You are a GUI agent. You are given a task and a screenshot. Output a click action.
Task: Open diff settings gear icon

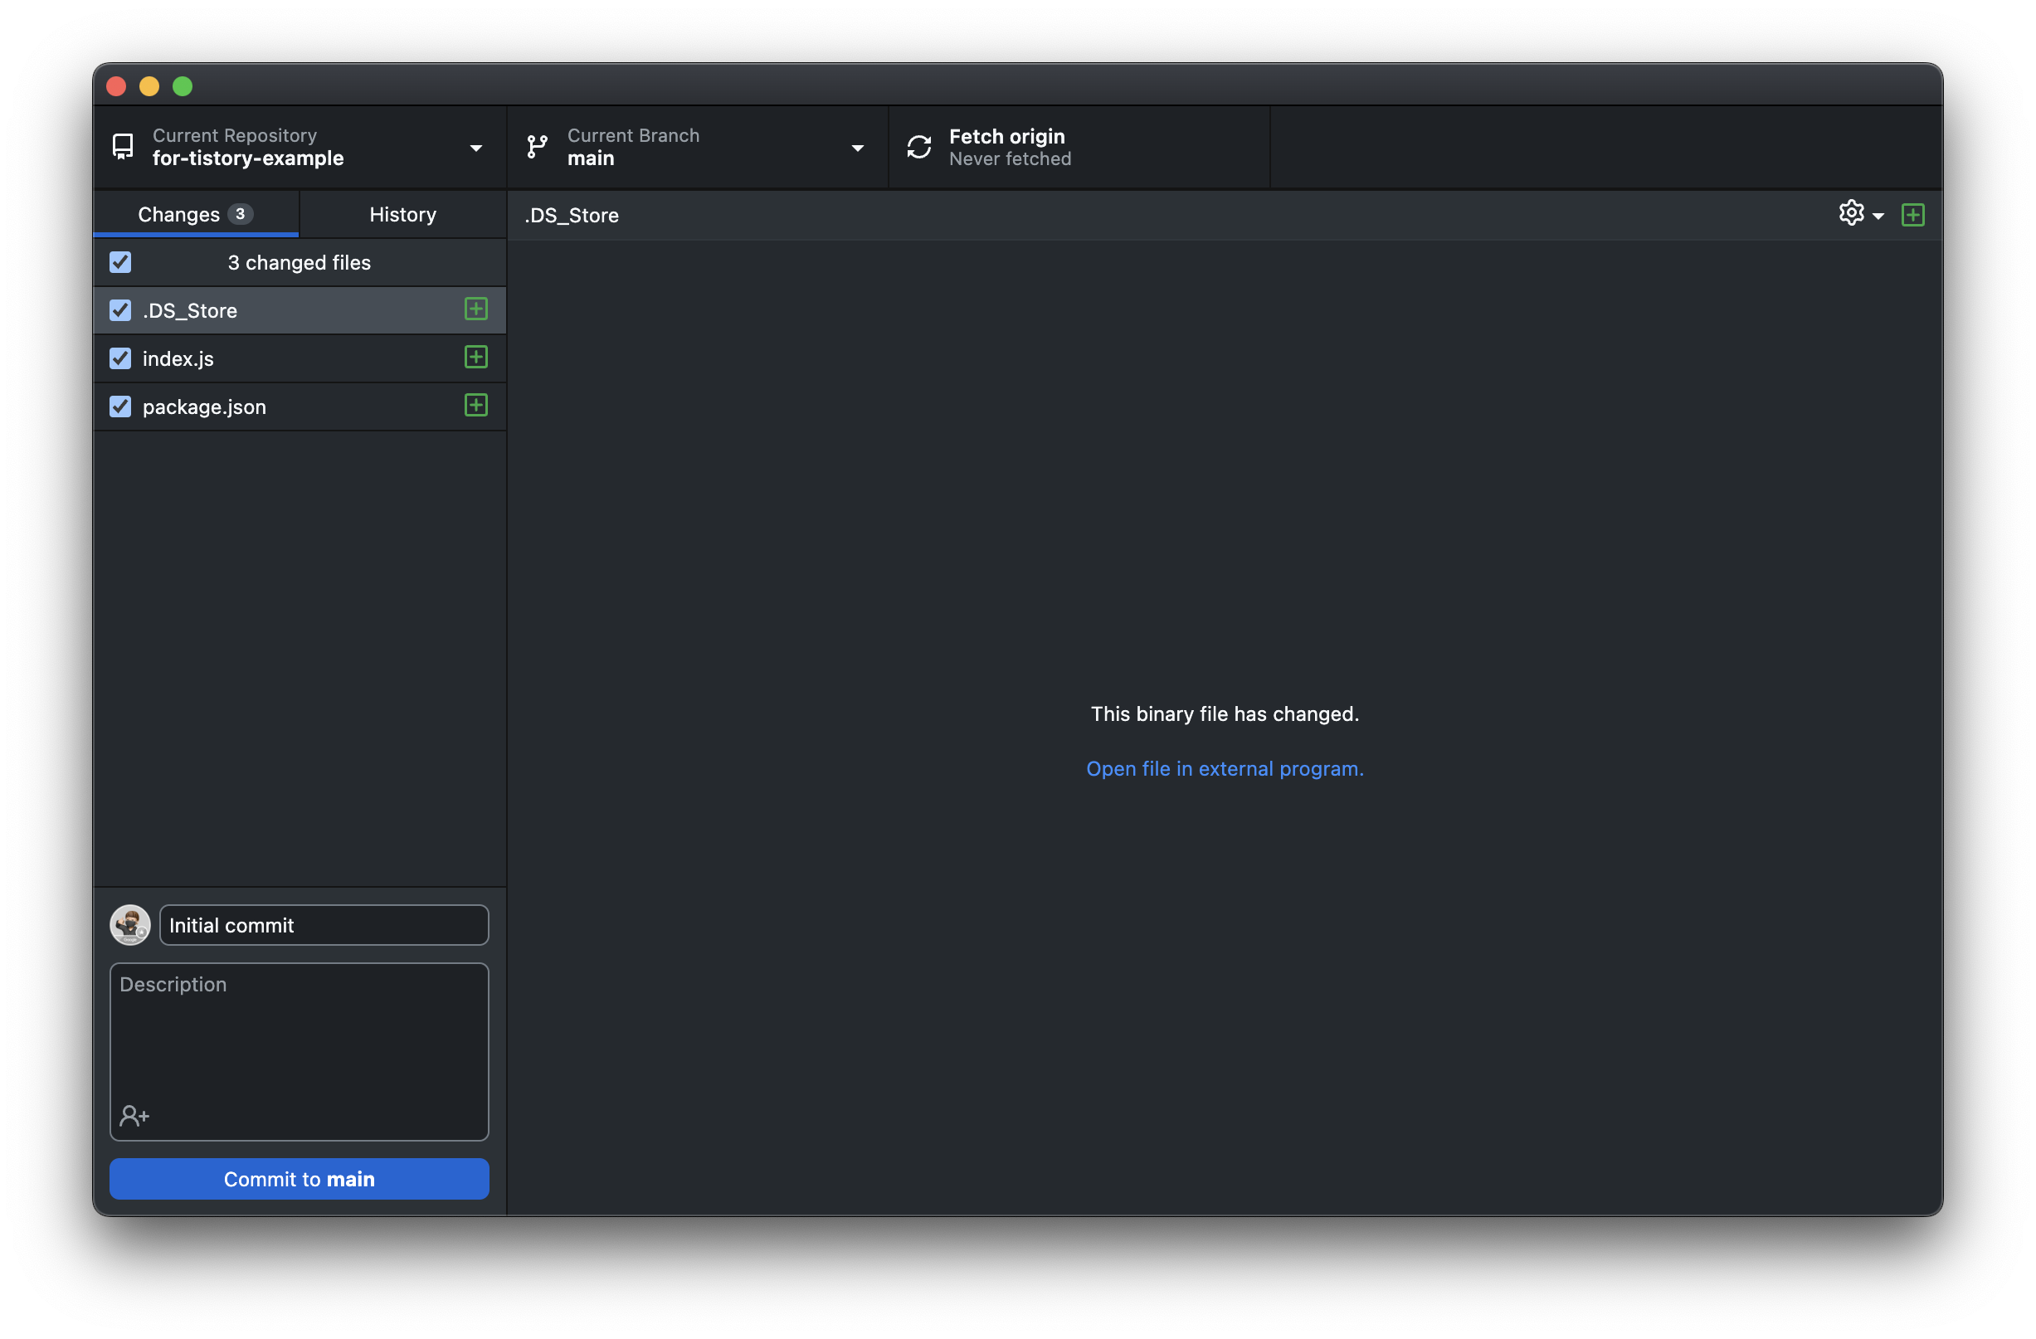tap(1850, 213)
